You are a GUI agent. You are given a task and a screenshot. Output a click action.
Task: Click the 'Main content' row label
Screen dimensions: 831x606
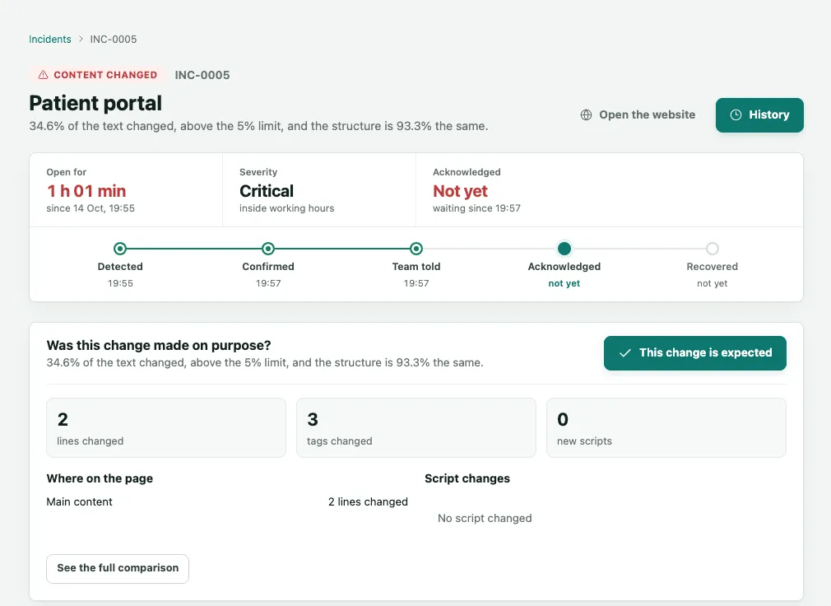click(x=80, y=502)
